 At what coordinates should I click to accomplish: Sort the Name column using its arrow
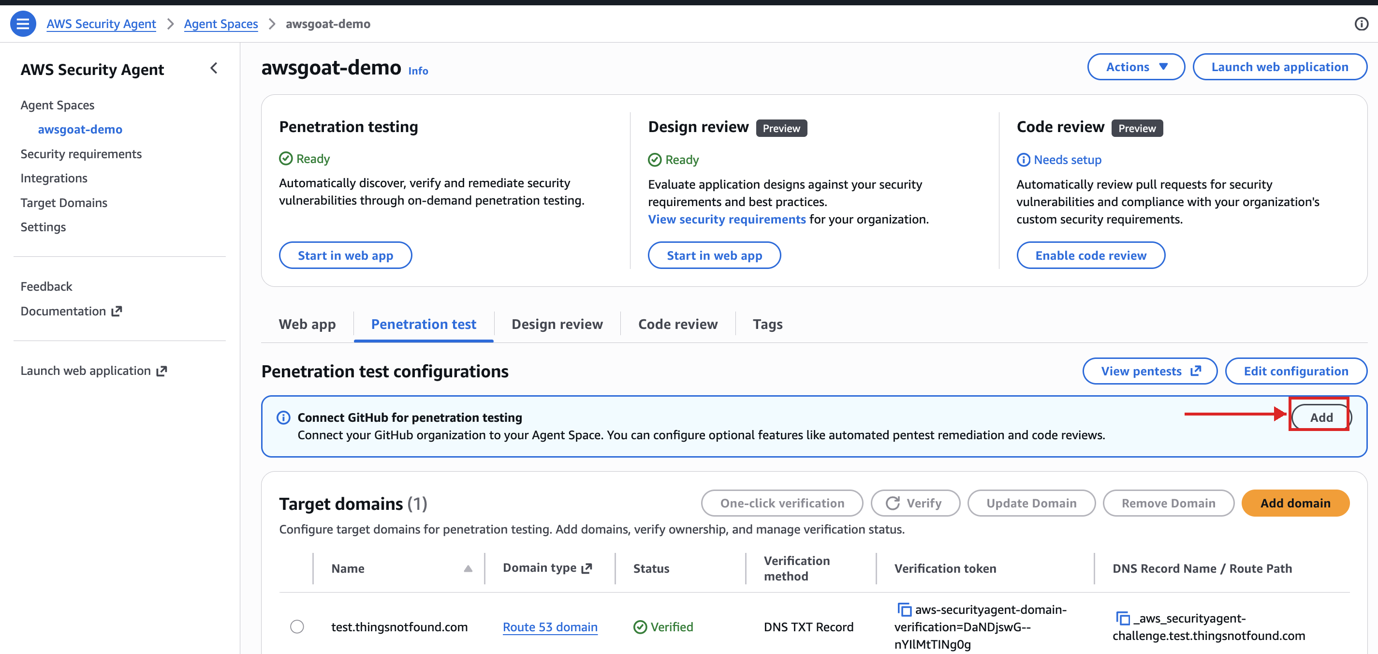[x=468, y=568]
